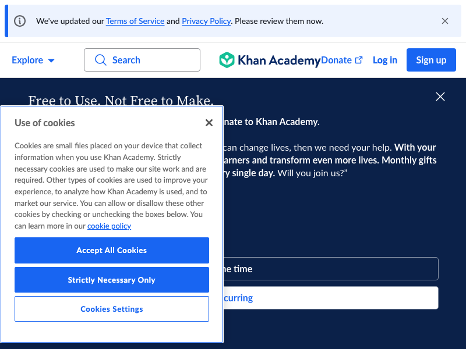Open the cookie policy link
Viewport: 466px width, 349px height.
(109, 226)
